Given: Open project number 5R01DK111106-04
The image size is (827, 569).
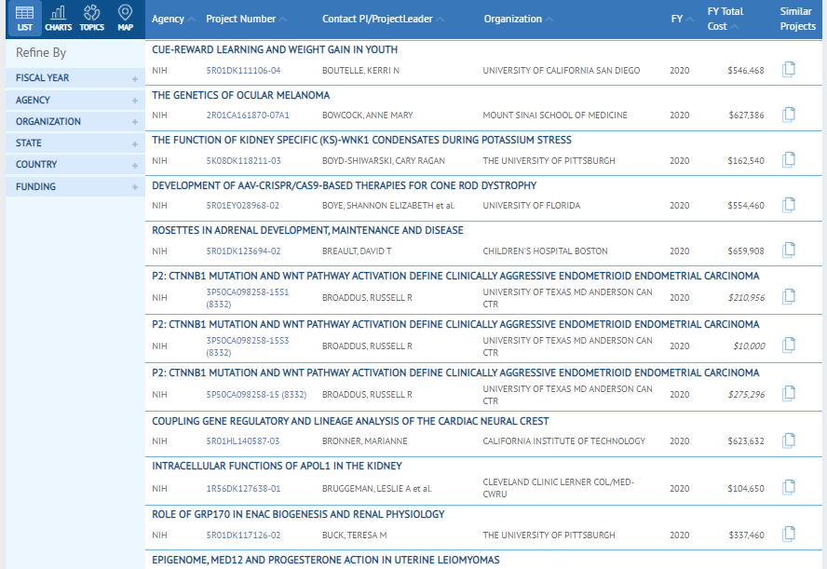Looking at the screenshot, I should click(x=243, y=70).
